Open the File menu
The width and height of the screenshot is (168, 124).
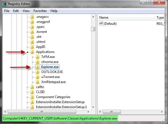(7, 11)
